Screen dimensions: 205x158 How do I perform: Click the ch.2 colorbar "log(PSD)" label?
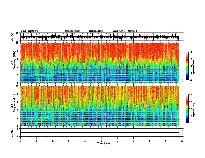coord(194,110)
